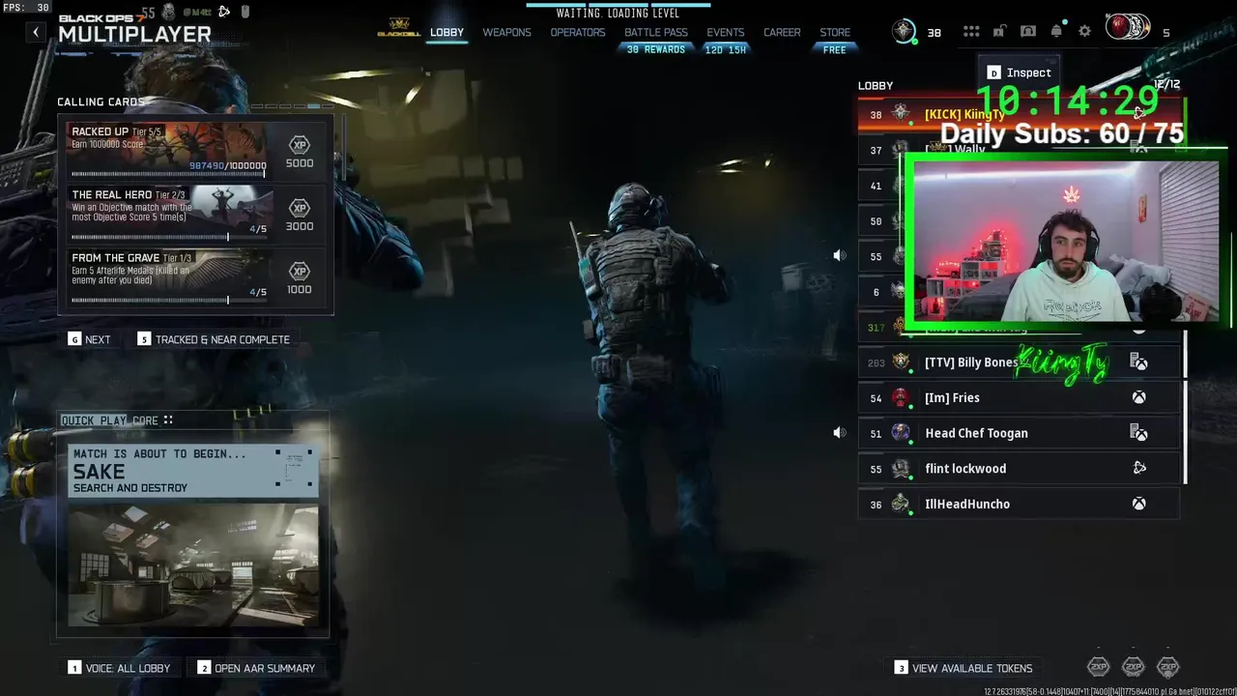Image resolution: width=1237 pixels, height=696 pixels.
Task: Open the unlock/gifts icon in top bar
Action: 998,32
